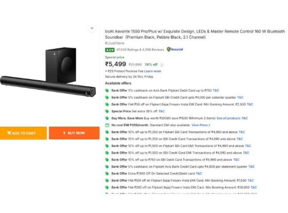Click the green tag icon beside Special Price offer

(x=107, y=111)
